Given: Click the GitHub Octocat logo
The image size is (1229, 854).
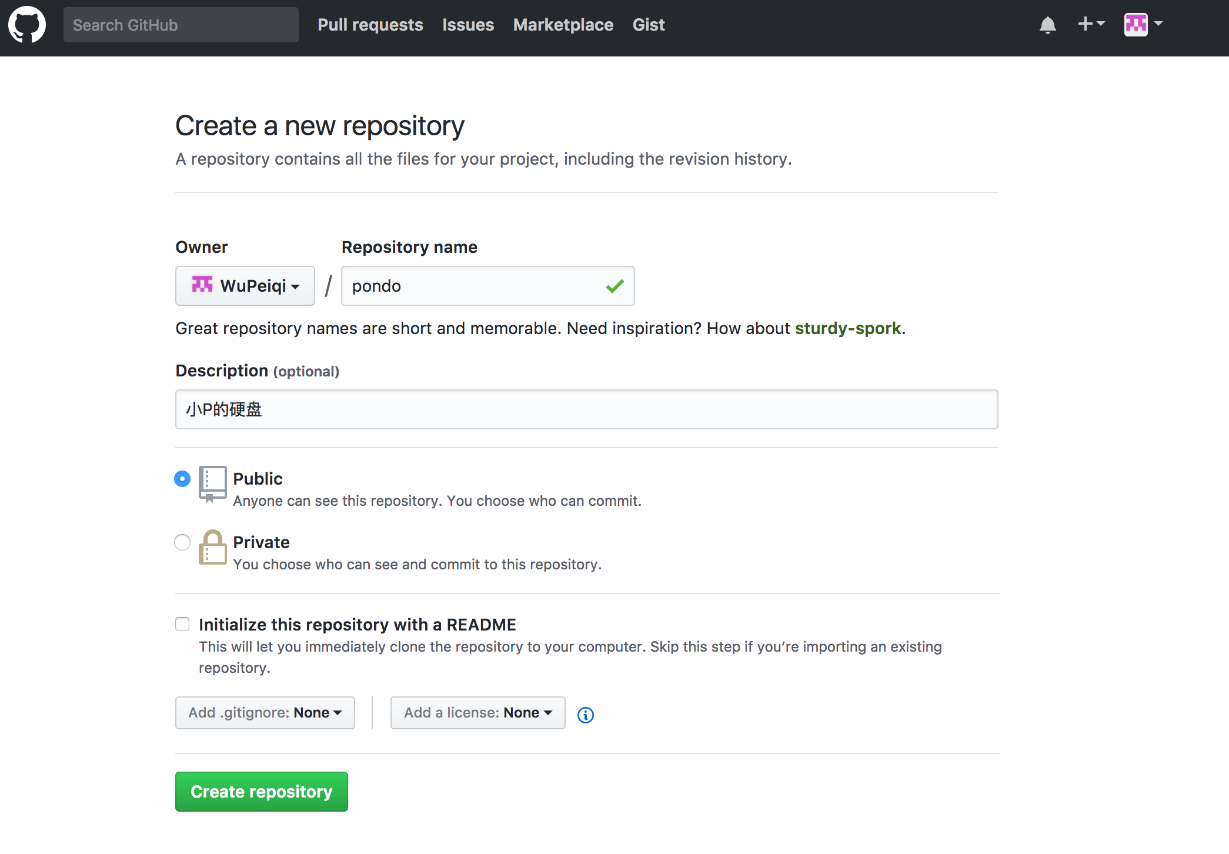Looking at the screenshot, I should pyautogui.click(x=27, y=25).
